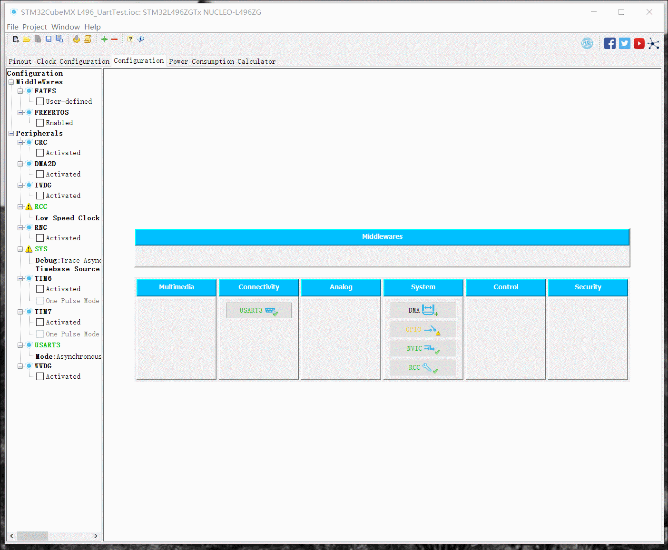The width and height of the screenshot is (668, 550).
Task: Click the SYS warning icon in the tree
Action: (29, 249)
